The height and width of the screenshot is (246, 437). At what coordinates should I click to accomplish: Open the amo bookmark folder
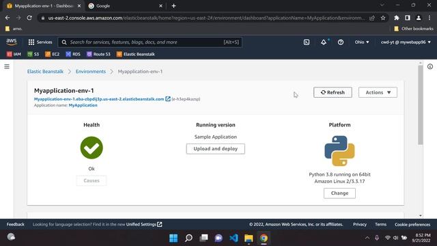coord(14,29)
